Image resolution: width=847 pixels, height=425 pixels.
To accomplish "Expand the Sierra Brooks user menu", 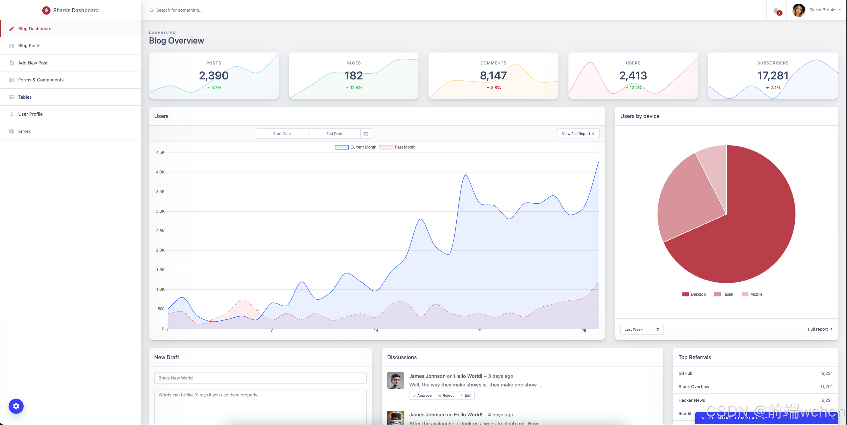I will (x=824, y=10).
